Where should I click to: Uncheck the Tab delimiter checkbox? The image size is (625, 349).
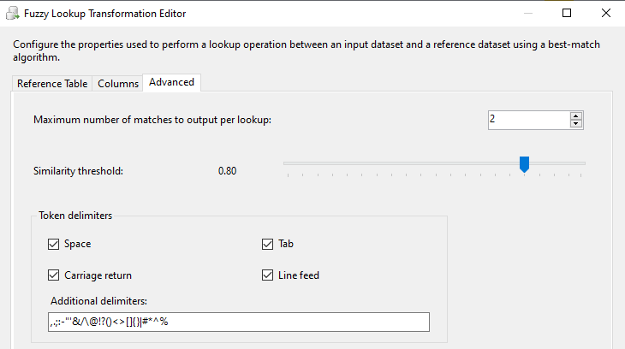(x=268, y=244)
